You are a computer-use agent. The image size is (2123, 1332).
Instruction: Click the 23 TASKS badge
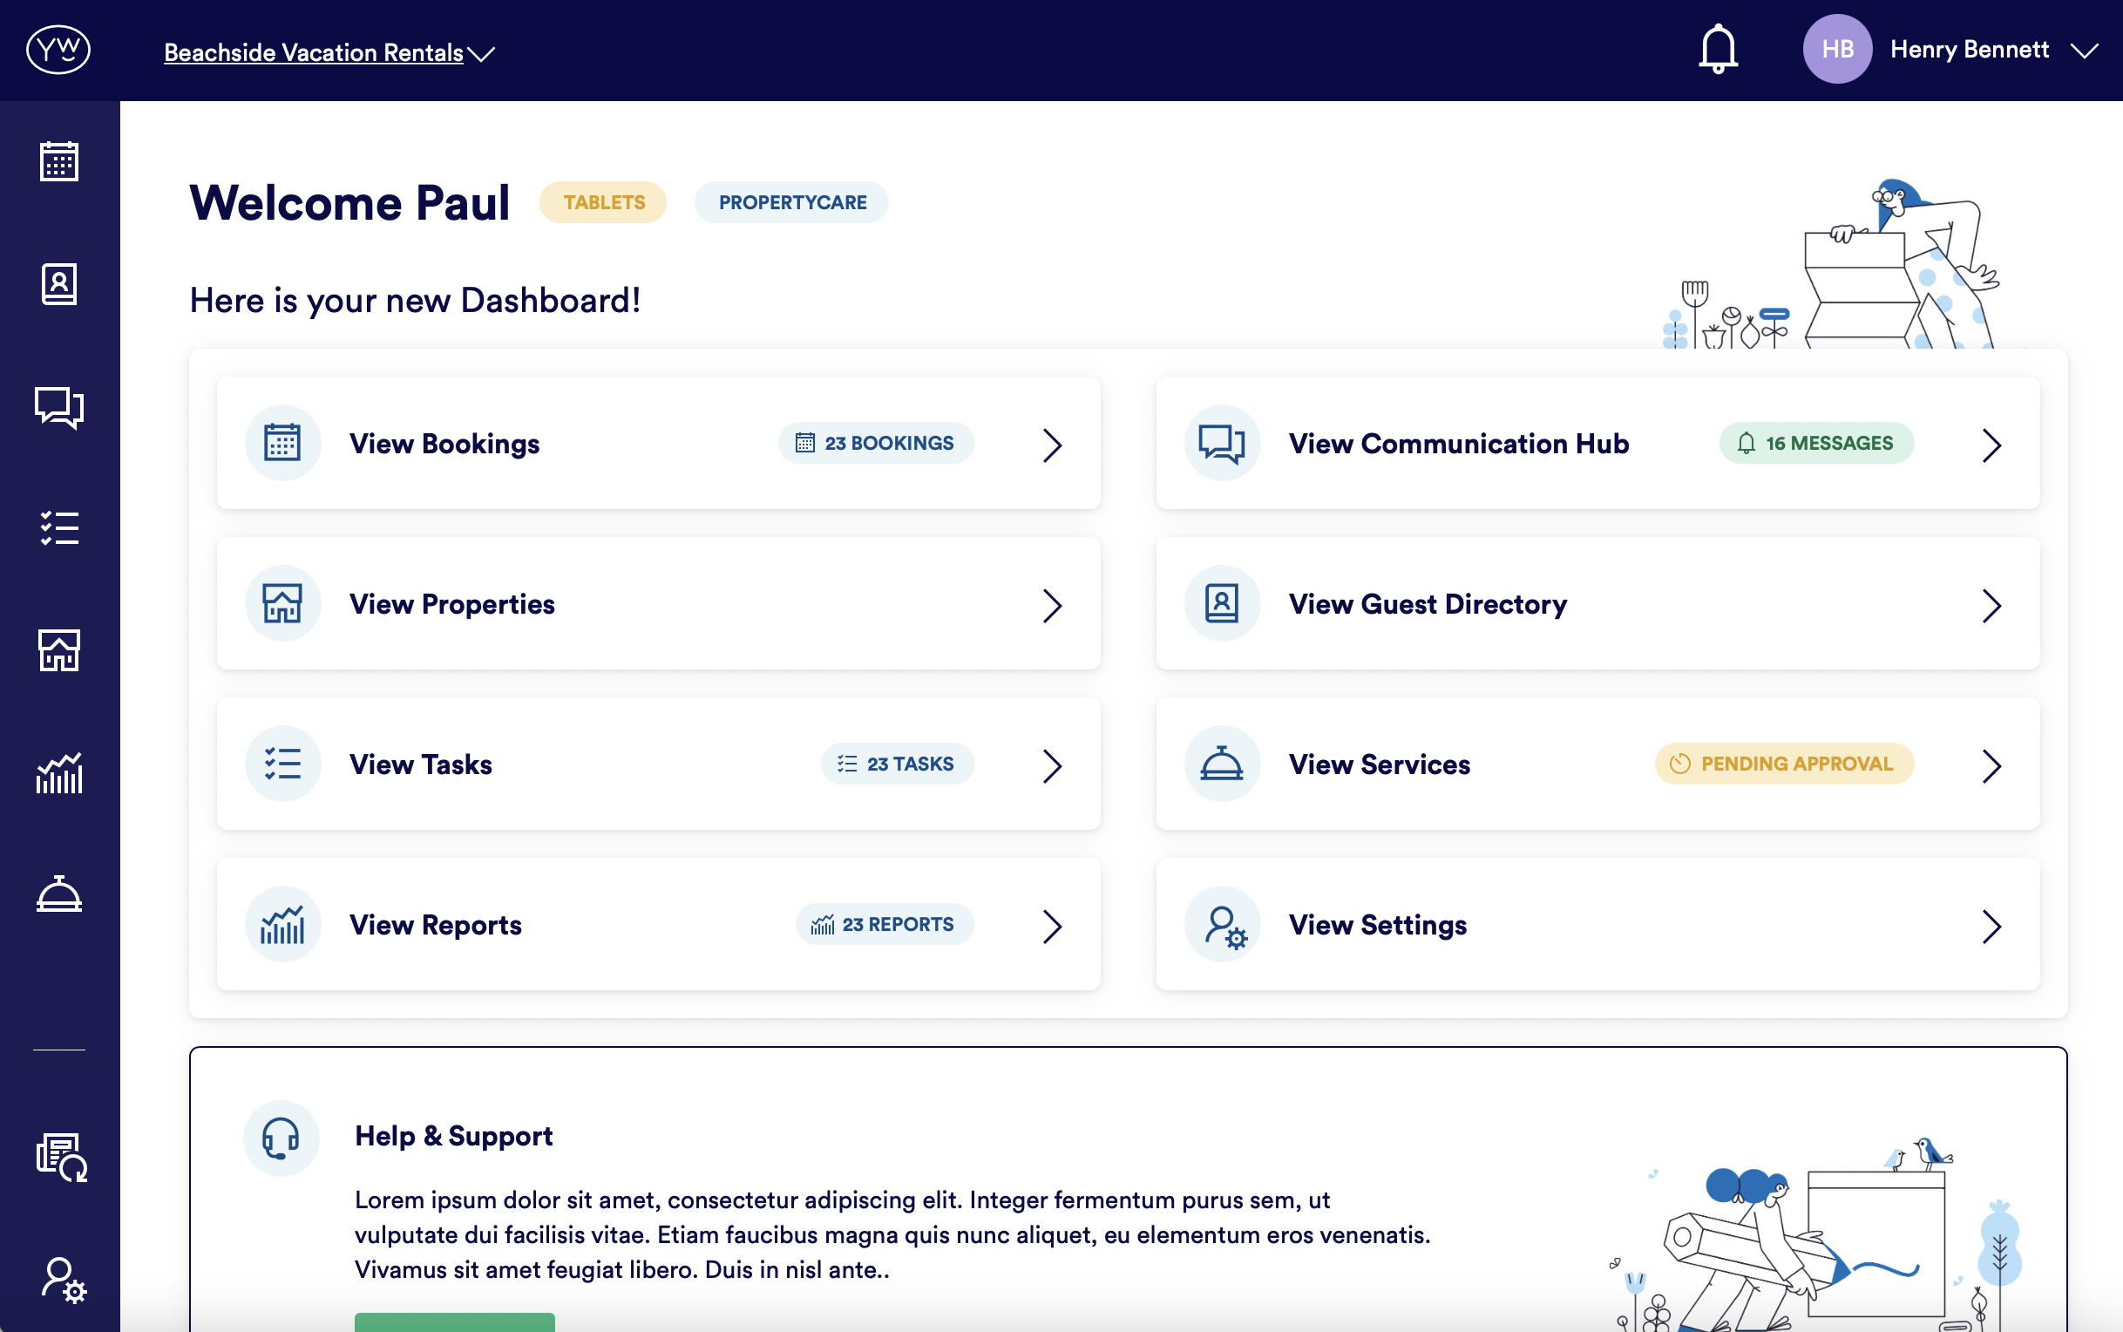(x=898, y=764)
